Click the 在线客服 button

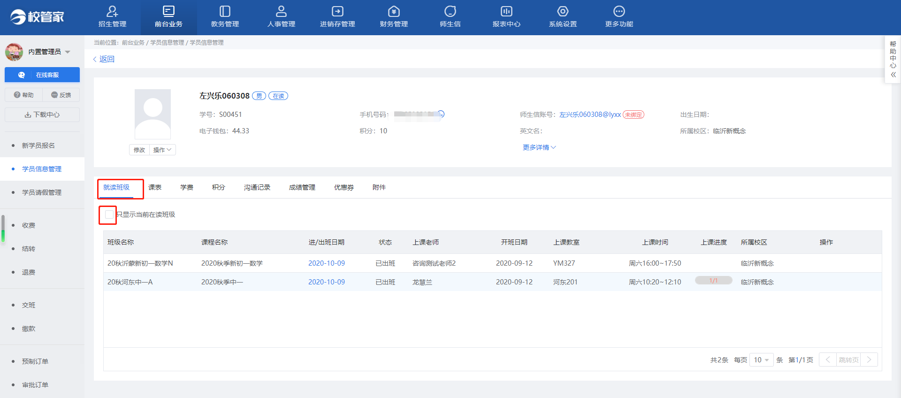[42, 75]
